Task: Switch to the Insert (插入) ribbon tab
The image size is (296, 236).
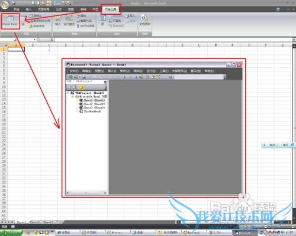Action: pyautogui.click(x=28, y=9)
